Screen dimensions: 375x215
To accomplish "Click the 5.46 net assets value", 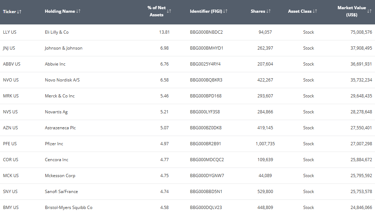I will pos(165,96).
